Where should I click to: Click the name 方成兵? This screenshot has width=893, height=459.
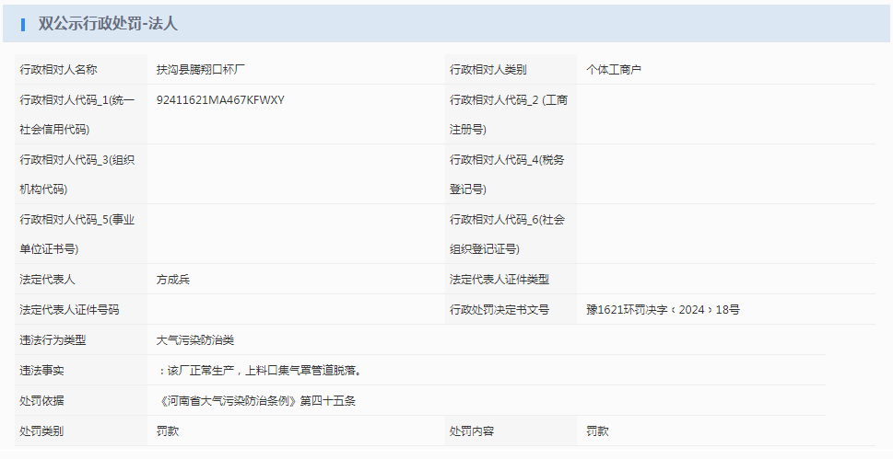click(x=173, y=280)
